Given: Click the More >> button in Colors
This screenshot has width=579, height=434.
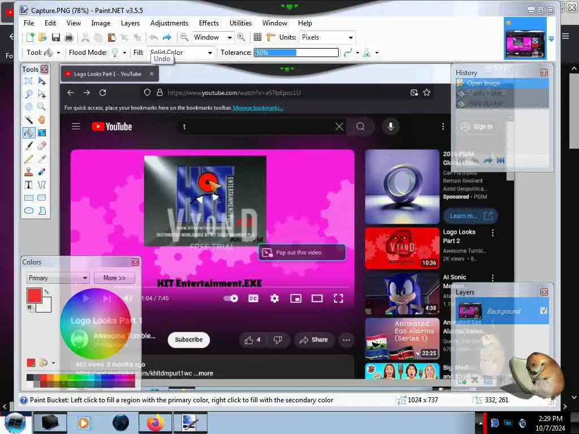Looking at the screenshot, I should click(x=114, y=278).
